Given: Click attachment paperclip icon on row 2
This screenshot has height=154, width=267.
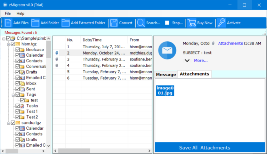Looking at the screenshot, I should pos(57,53).
